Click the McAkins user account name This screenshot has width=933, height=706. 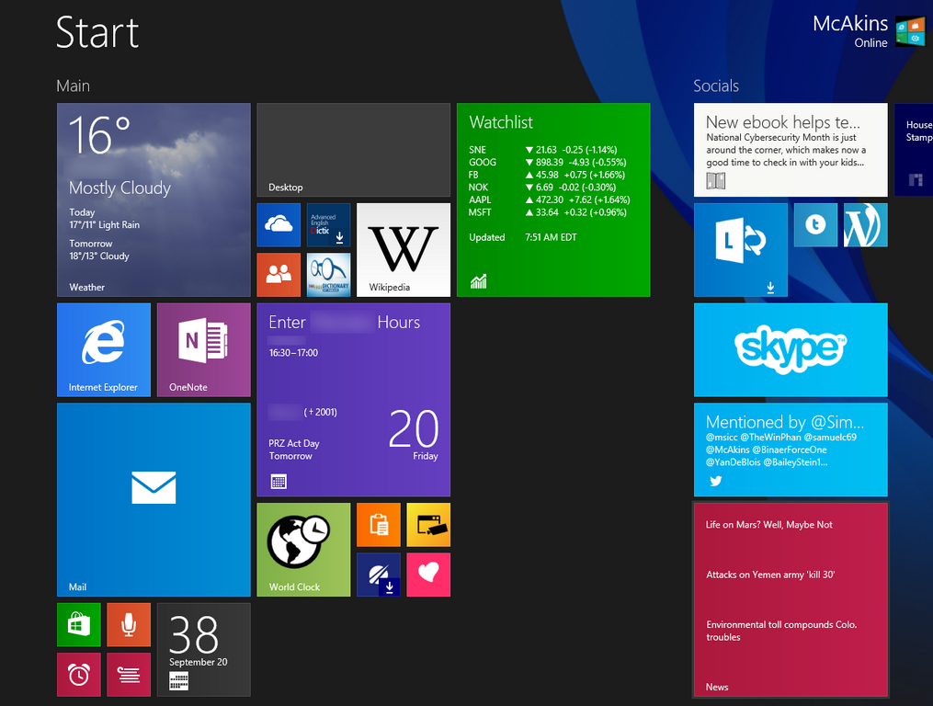click(x=849, y=25)
